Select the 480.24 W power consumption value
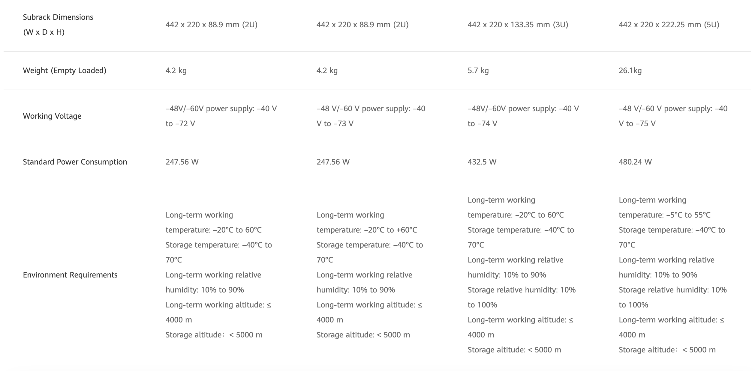The width and height of the screenshot is (755, 371). pyautogui.click(x=635, y=162)
